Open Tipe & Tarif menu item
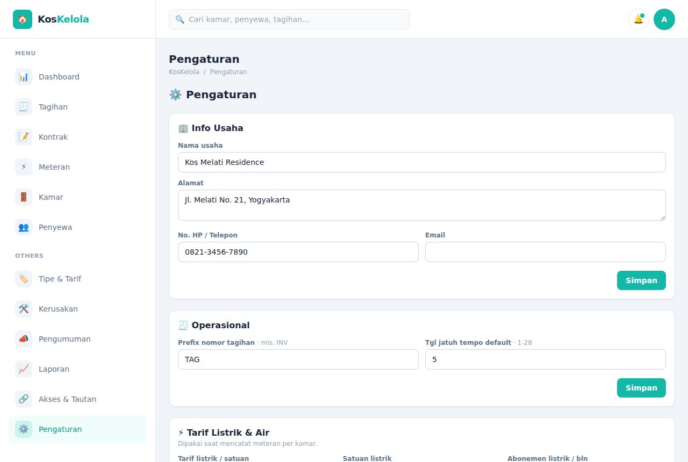Image resolution: width=688 pixels, height=462 pixels. click(77, 279)
